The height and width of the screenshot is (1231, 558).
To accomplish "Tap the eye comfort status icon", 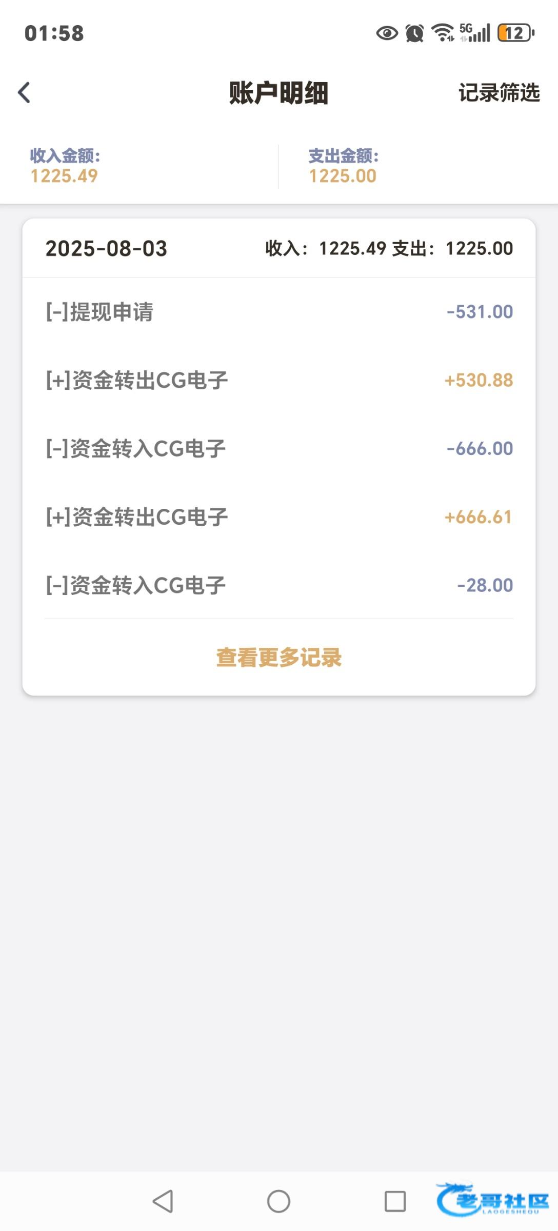I will click(x=387, y=33).
